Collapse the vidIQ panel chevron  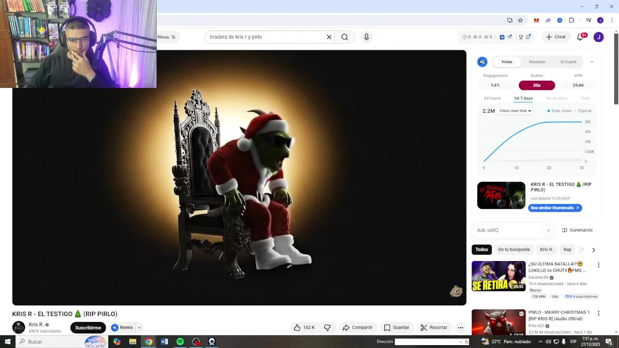(x=592, y=62)
